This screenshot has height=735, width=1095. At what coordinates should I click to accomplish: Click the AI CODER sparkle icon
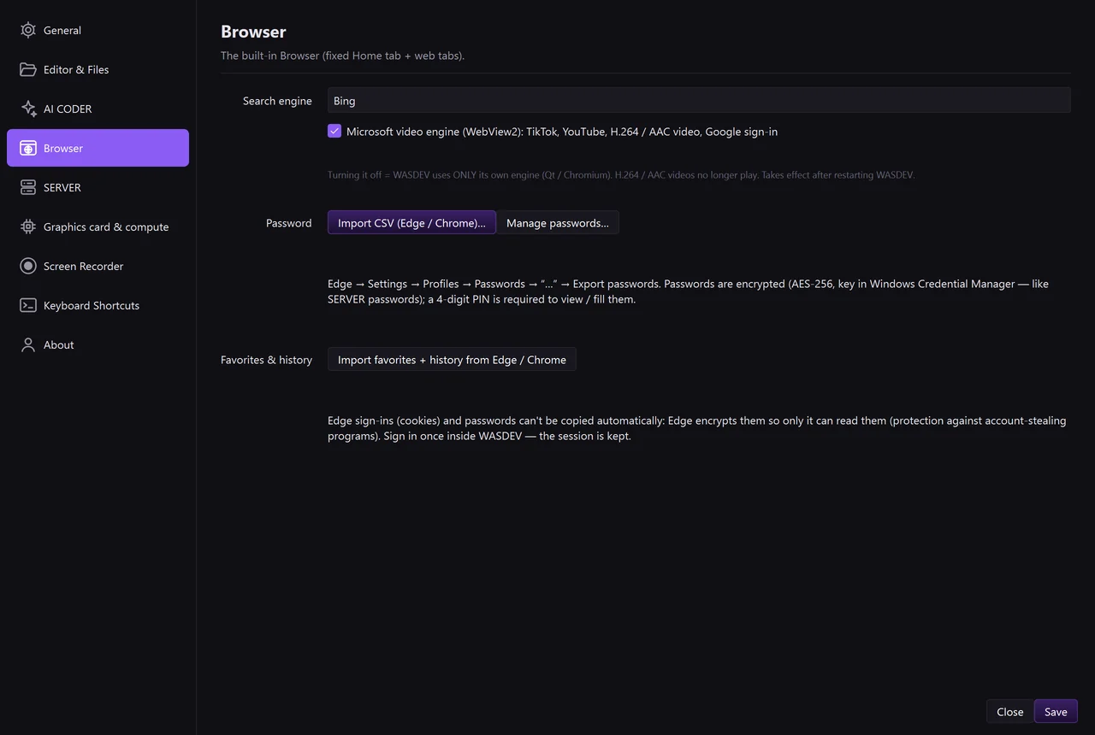coord(28,109)
